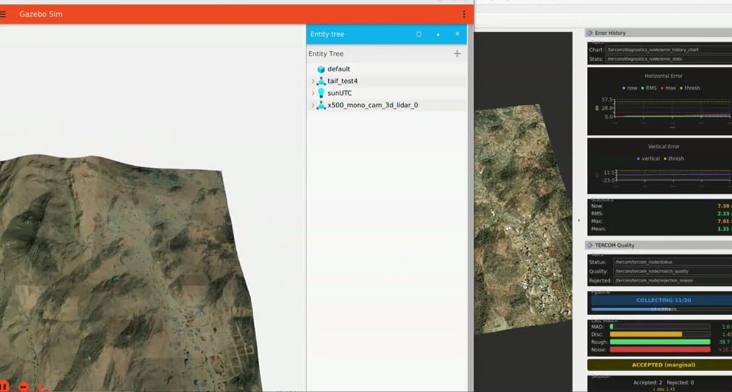Select the taif_test4 entity row
The height and width of the screenshot is (392, 732).
coord(387,81)
